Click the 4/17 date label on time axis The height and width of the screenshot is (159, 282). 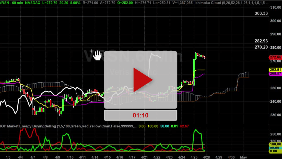(x=132, y=157)
